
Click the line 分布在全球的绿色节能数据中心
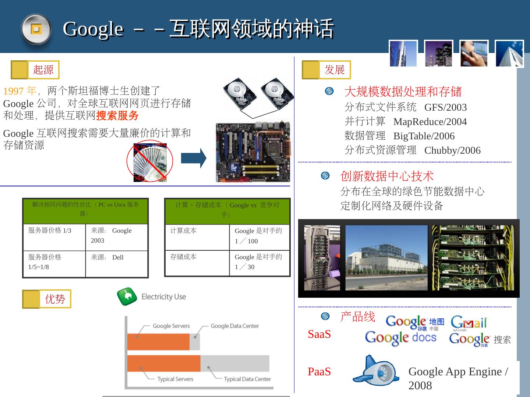[413, 191]
